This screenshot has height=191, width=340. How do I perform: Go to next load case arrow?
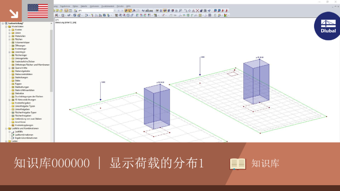122,10
